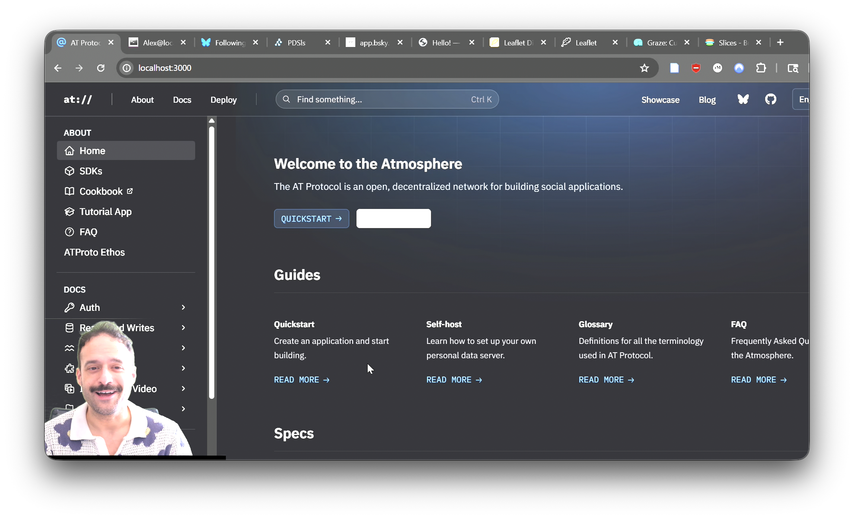This screenshot has width=854, height=519.
Task: Open Bluesky butterfly icon in header
Action: (x=743, y=100)
